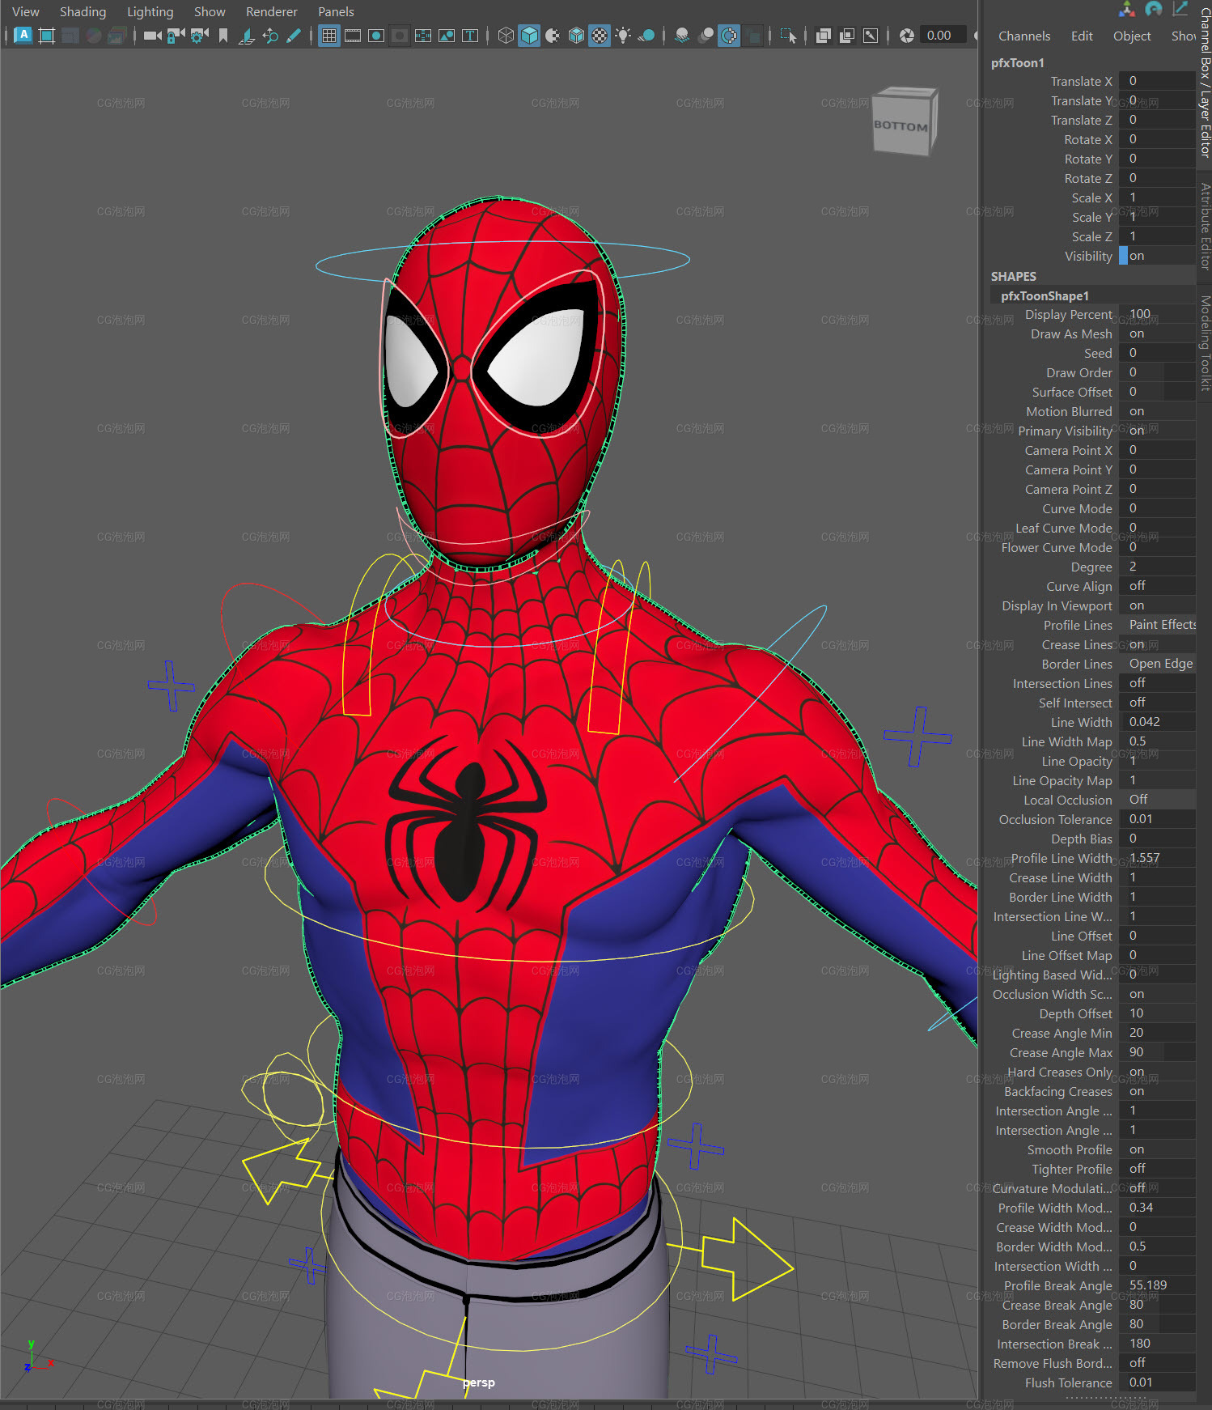The height and width of the screenshot is (1410, 1212).
Task: Open the Panels menu
Action: click(x=336, y=11)
